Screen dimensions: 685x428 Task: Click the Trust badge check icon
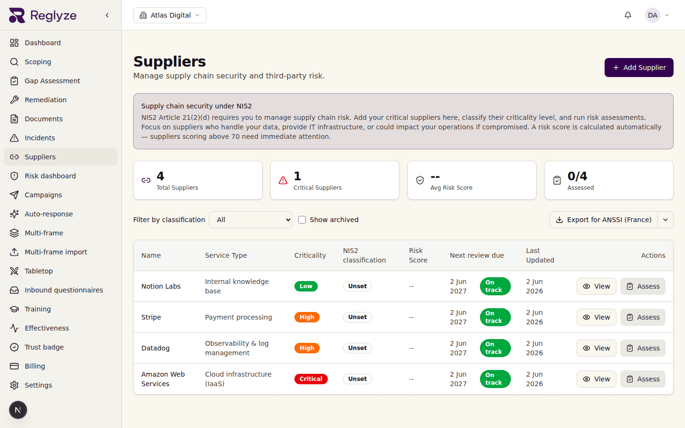point(14,347)
